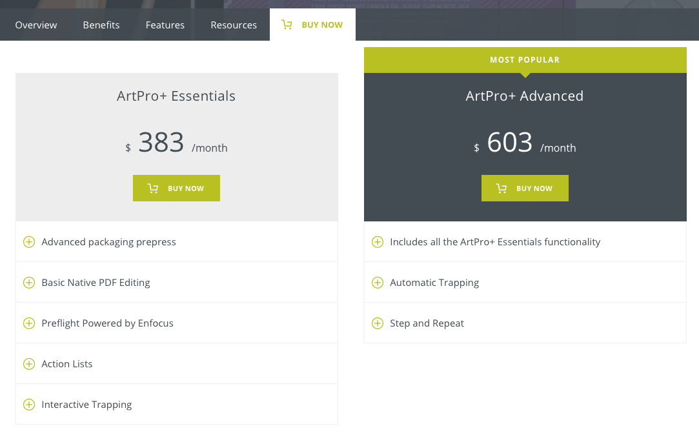This screenshot has height=446, width=699.
Task: Click cart icon on Advanced BUY NOW button
Action: tap(501, 188)
